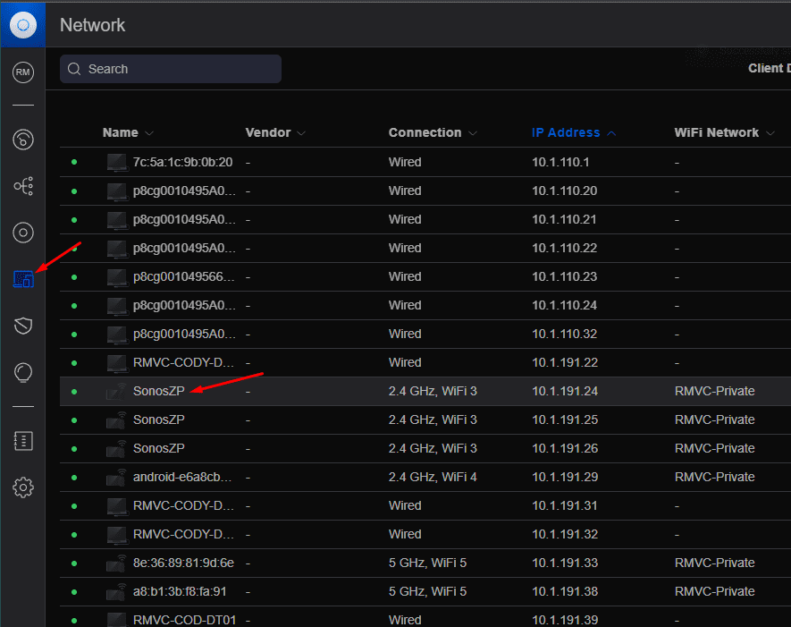Click device icon of 10.1.191.22 row
Screen dimensions: 791x627
tap(116, 363)
